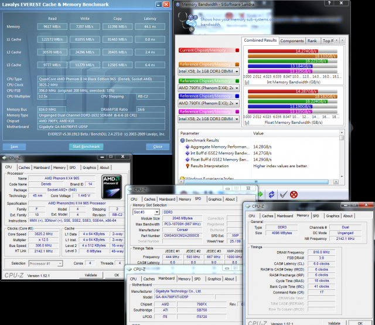Screen dimensions: 375x325
Task: Open the About tab in CPU-Z memory window
Action: pos(347,216)
